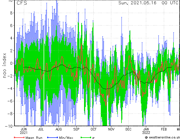Image resolution: width=180 pixels, height=139 pixels.
Task: Click the y-axis value 6
Action: pos(11,26)
